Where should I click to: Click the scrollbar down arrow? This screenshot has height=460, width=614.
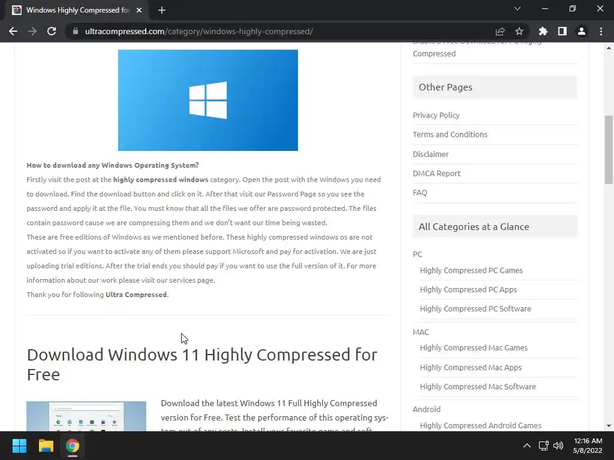pyautogui.click(x=609, y=426)
